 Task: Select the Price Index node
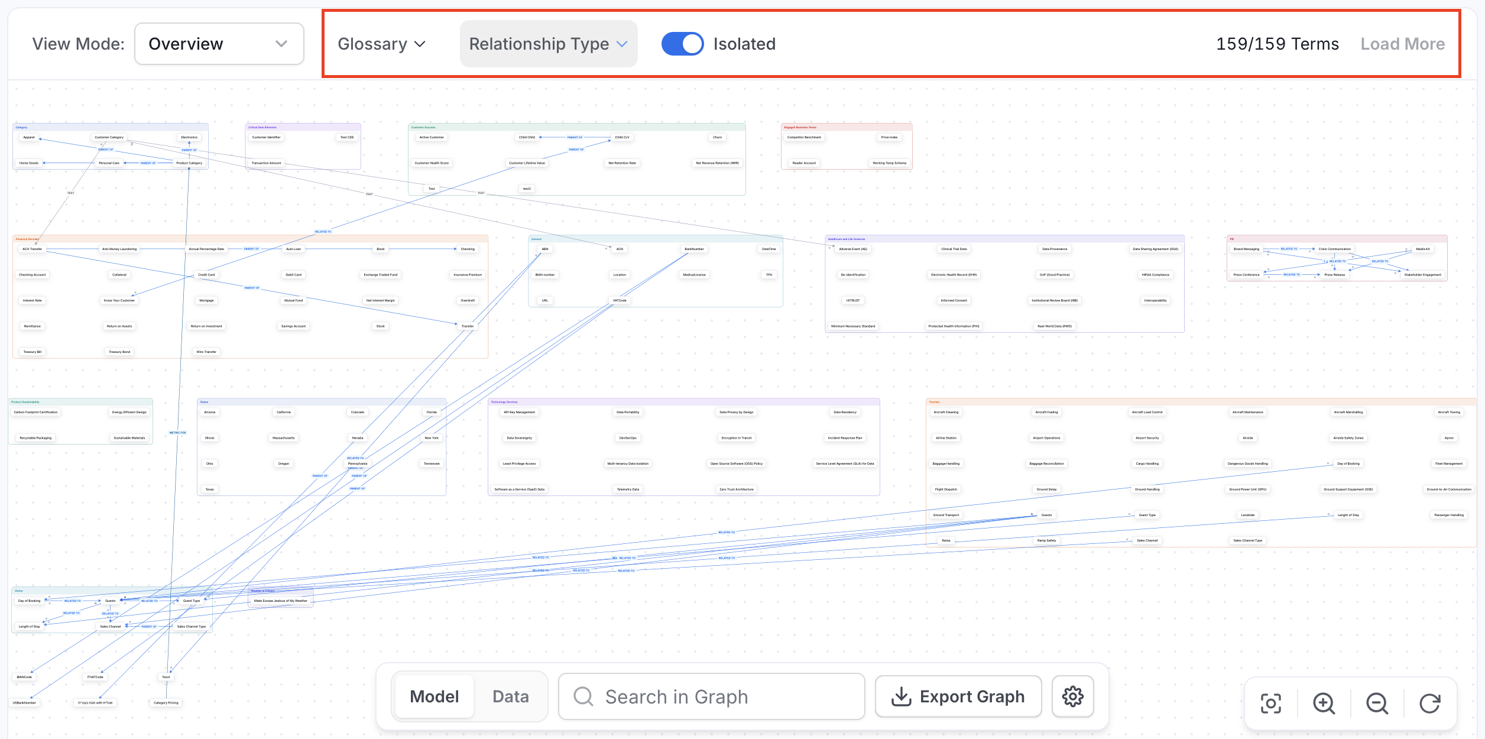click(889, 137)
